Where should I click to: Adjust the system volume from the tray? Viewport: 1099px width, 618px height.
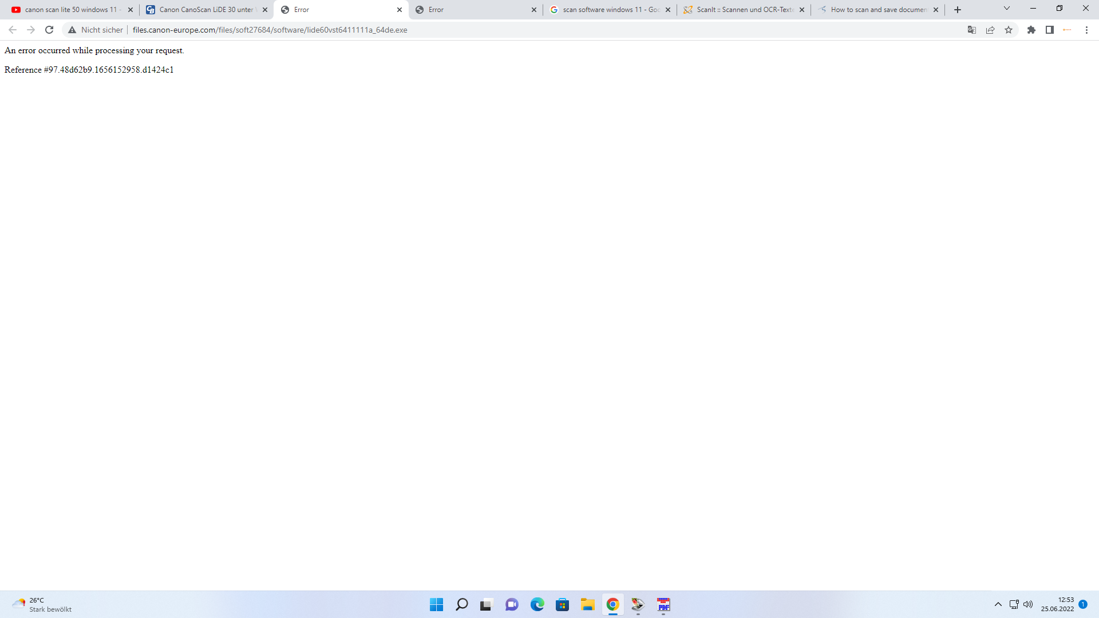(1029, 604)
